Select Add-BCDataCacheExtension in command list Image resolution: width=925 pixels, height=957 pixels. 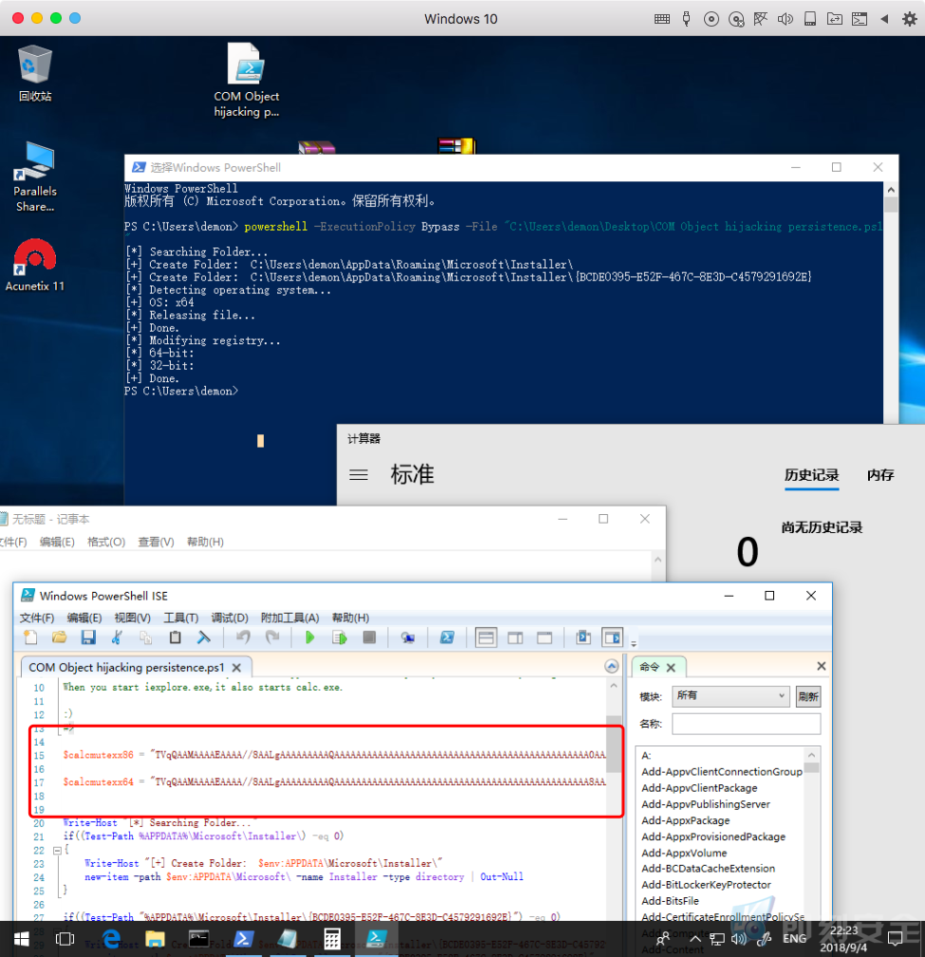click(709, 869)
